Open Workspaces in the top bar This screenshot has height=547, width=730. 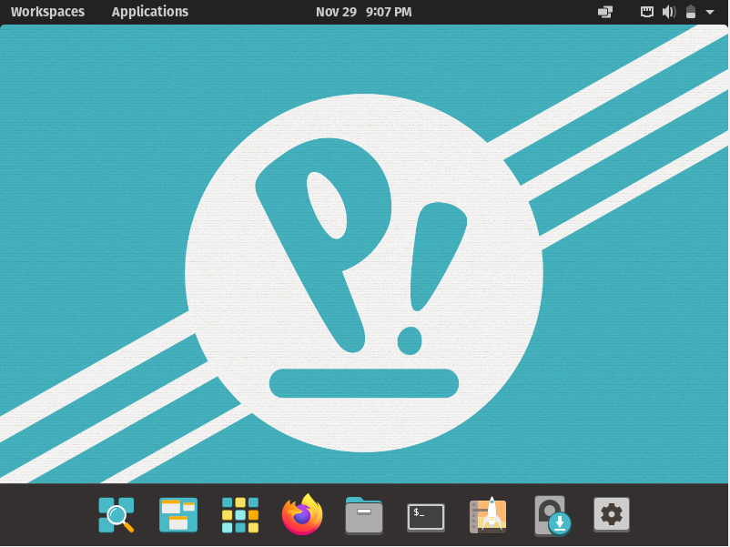point(47,12)
